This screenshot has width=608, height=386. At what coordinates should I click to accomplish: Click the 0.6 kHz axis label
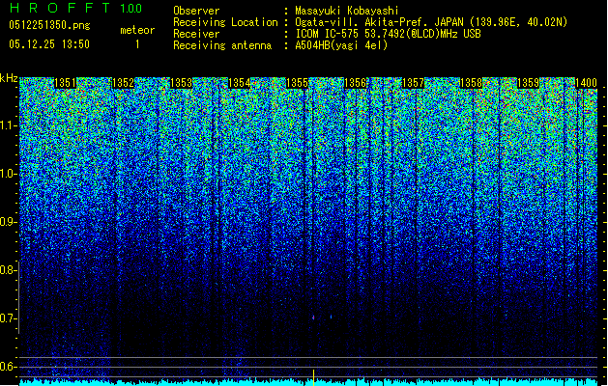pyautogui.click(x=8, y=367)
